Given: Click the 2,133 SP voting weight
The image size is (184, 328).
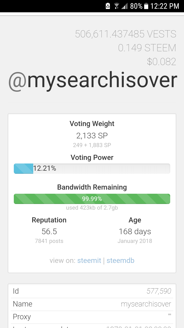Looking at the screenshot, I should point(92,136).
